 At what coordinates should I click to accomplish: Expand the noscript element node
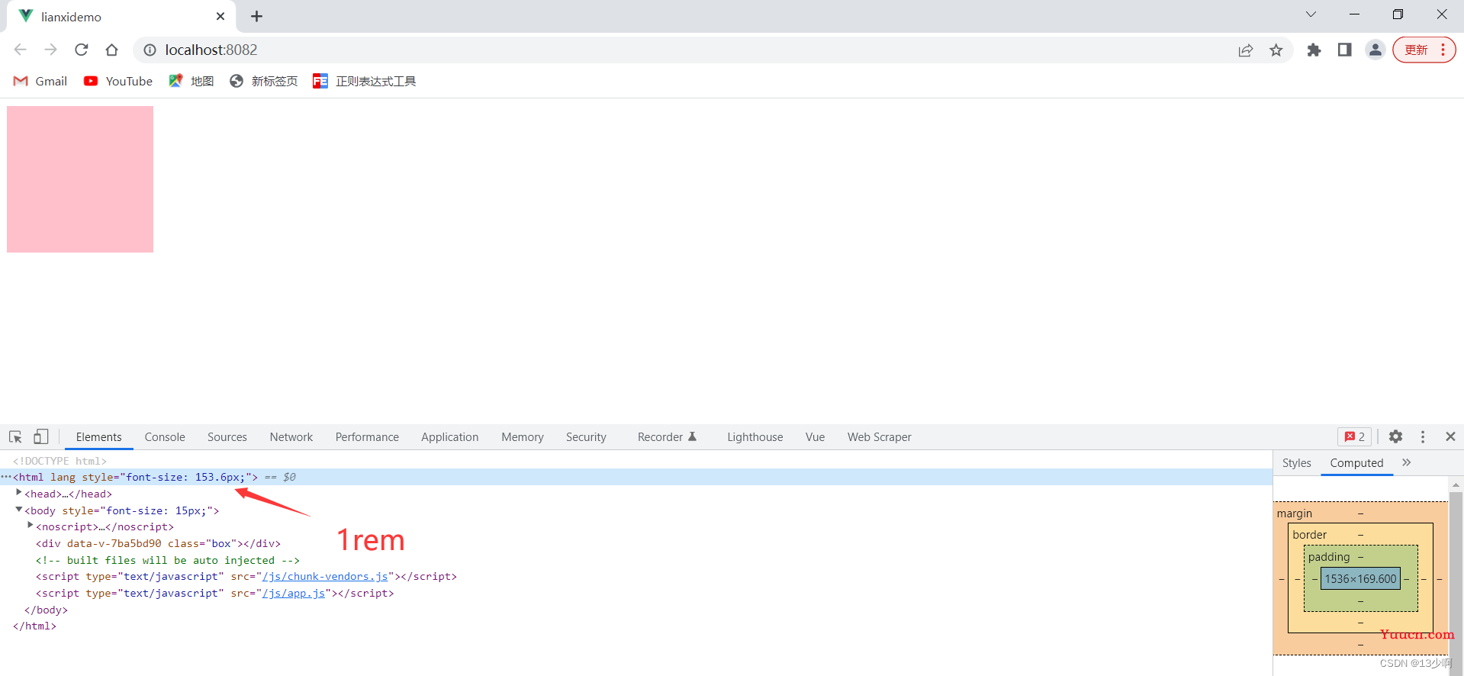click(31, 526)
